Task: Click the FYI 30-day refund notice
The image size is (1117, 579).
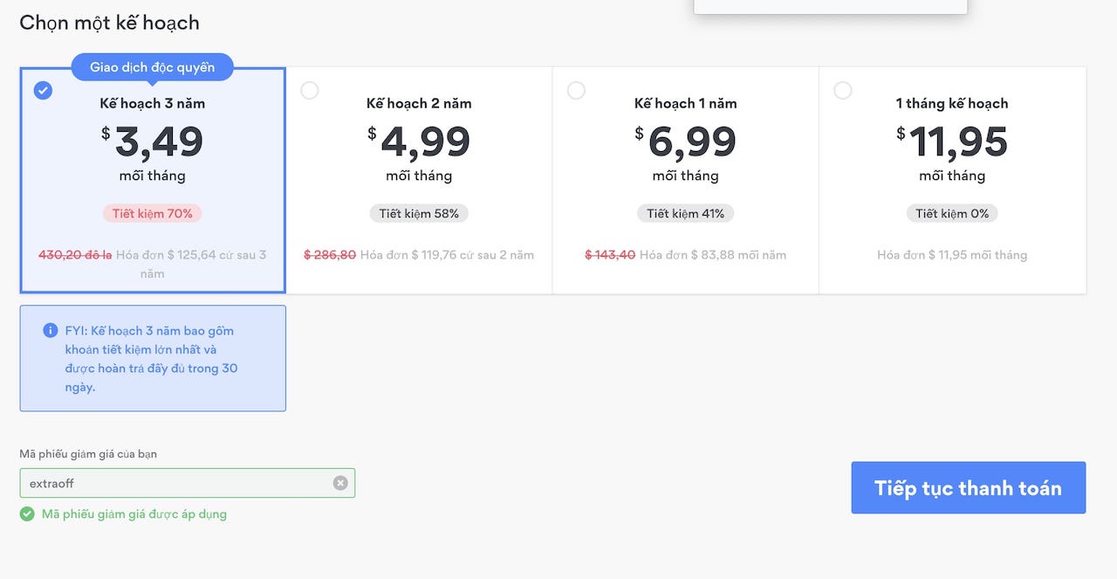Action: (151, 359)
